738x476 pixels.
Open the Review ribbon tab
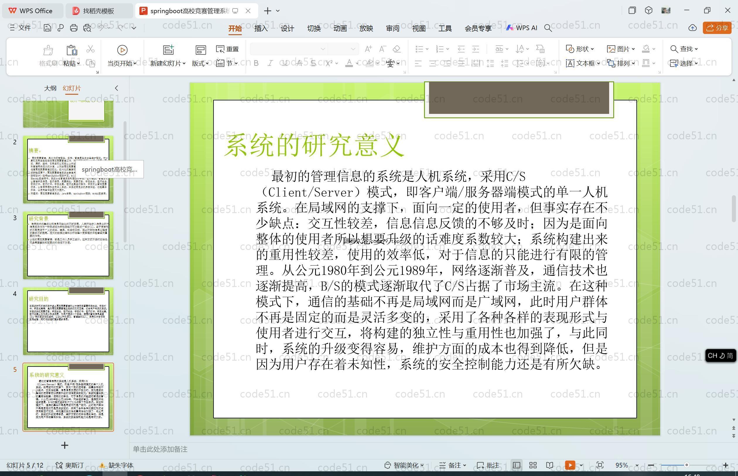pyautogui.click(x=393, y=28)
